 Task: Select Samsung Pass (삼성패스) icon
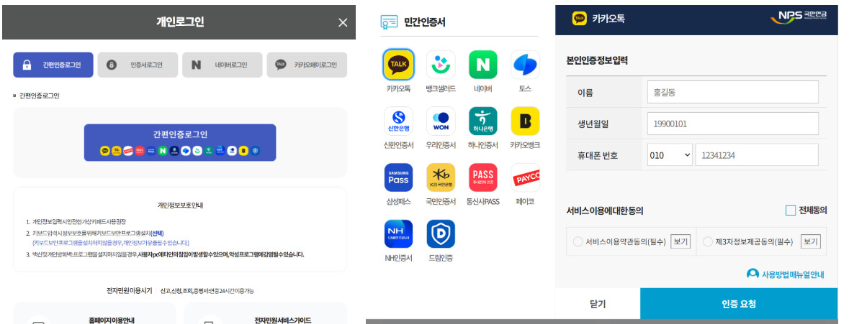click(398, 177)
